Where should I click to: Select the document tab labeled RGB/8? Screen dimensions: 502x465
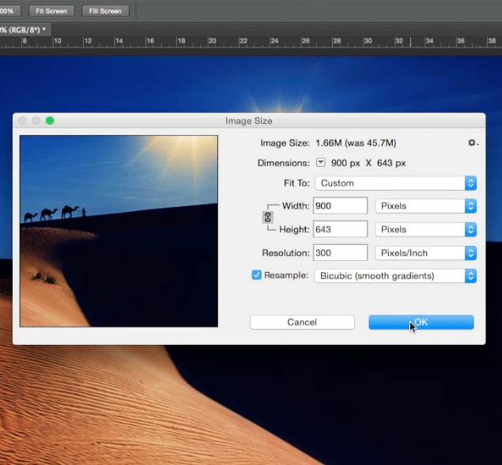22,29
